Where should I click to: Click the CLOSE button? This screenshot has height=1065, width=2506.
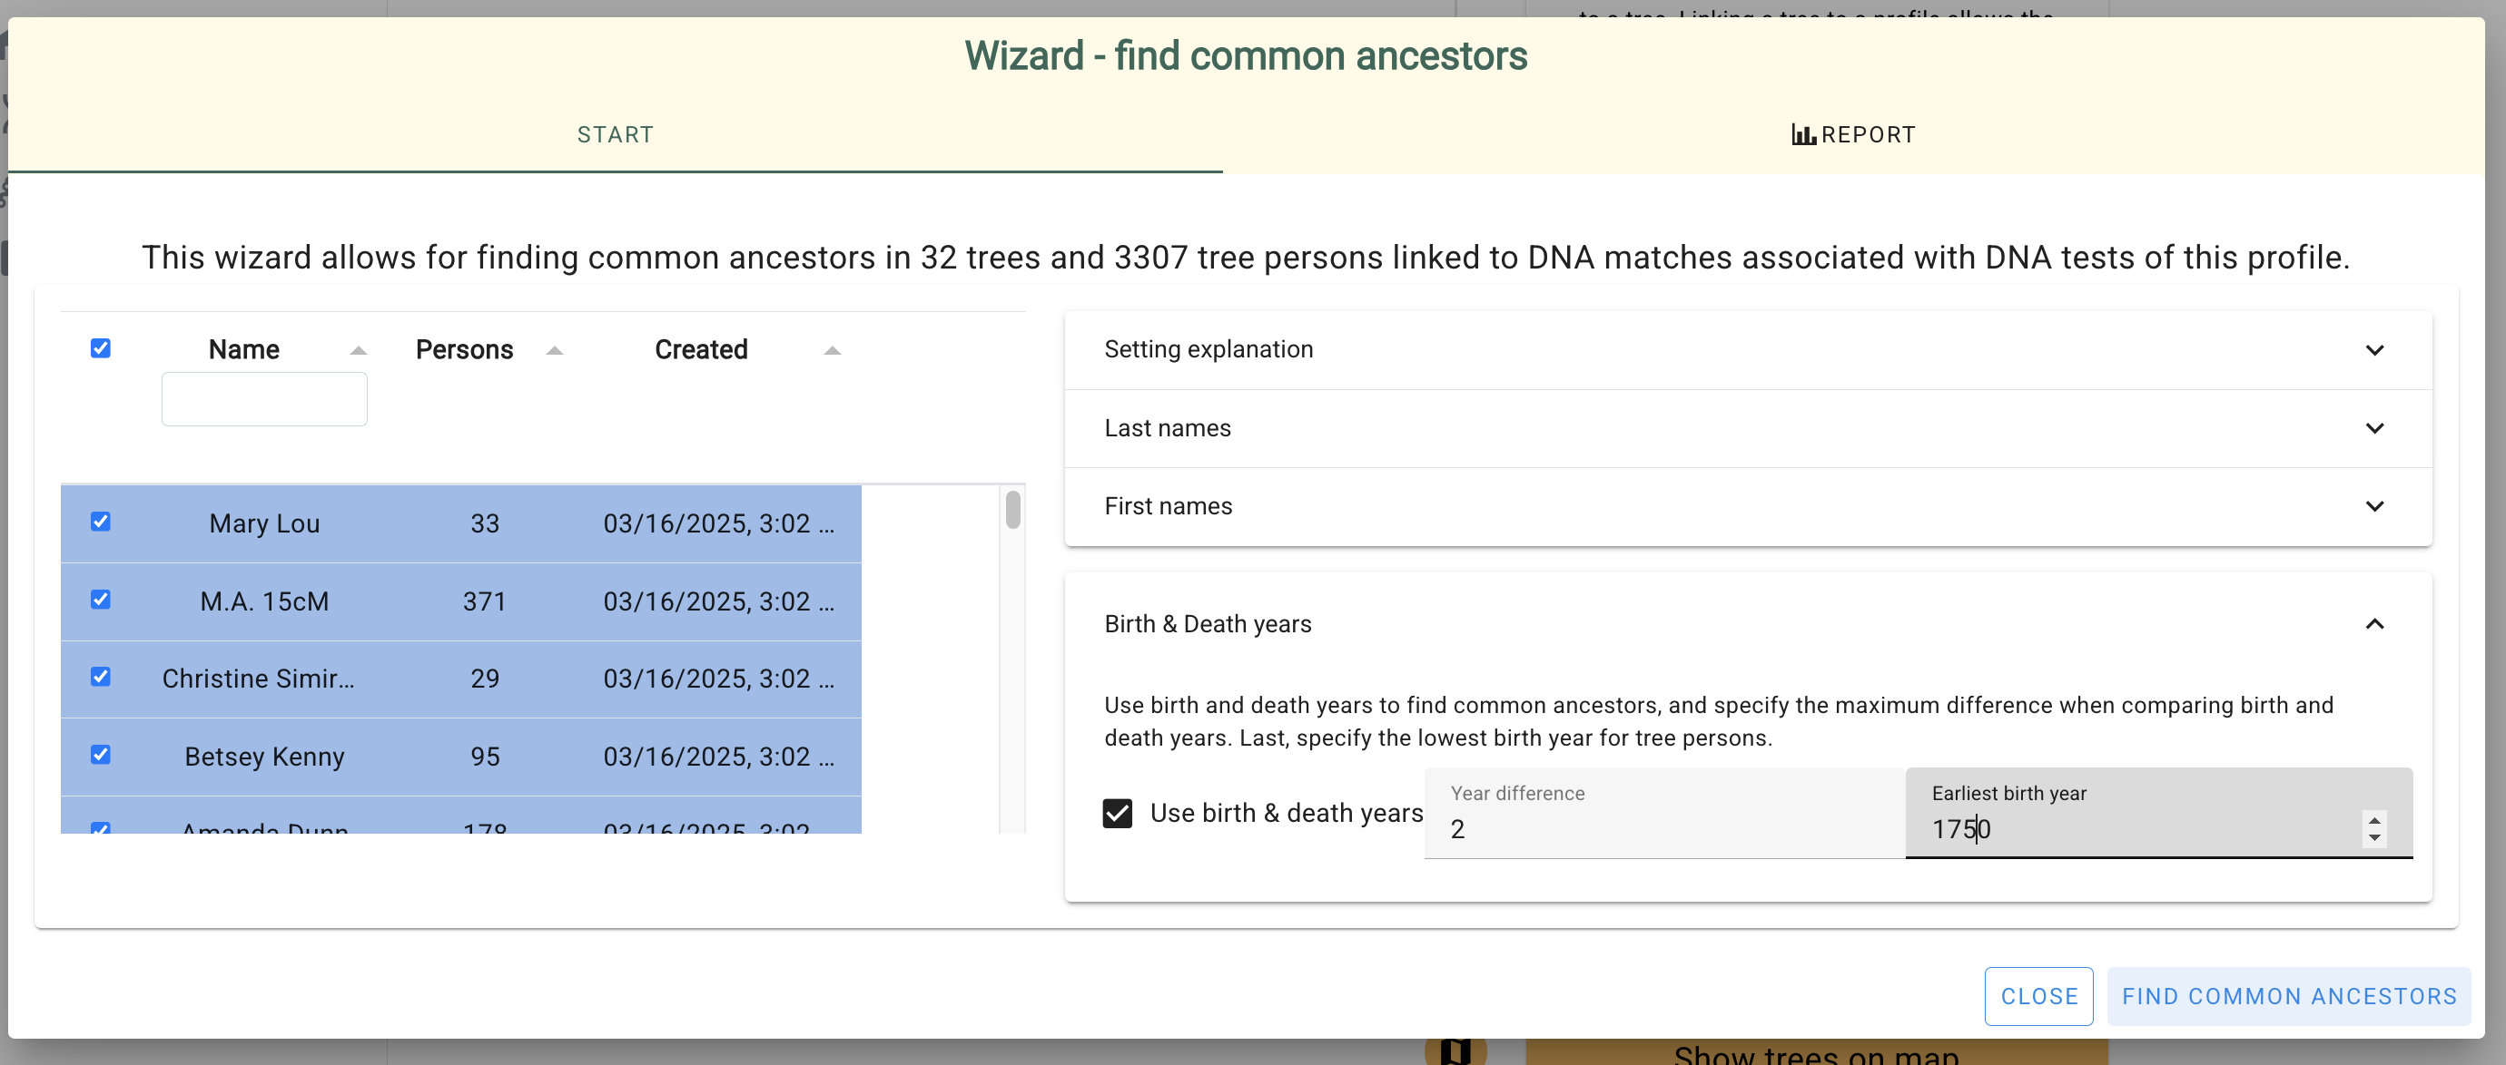tap(2038, 996)
